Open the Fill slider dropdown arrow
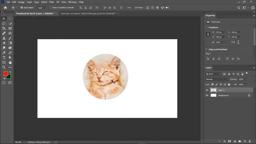 point(246,84)
